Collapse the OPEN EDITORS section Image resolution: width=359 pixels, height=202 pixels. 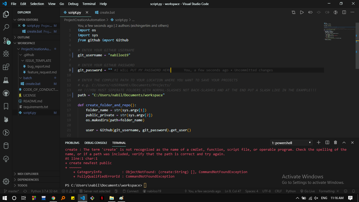(x=36, y=20)
